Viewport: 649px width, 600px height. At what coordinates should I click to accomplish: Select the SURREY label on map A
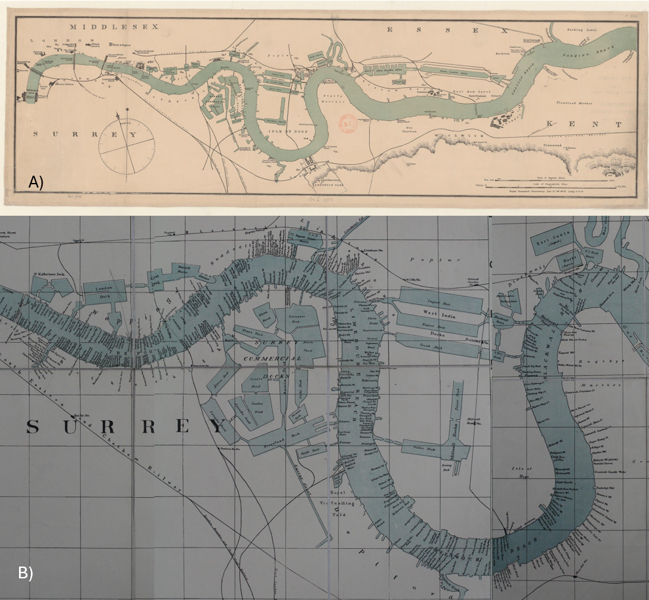[x=85, y=134]
